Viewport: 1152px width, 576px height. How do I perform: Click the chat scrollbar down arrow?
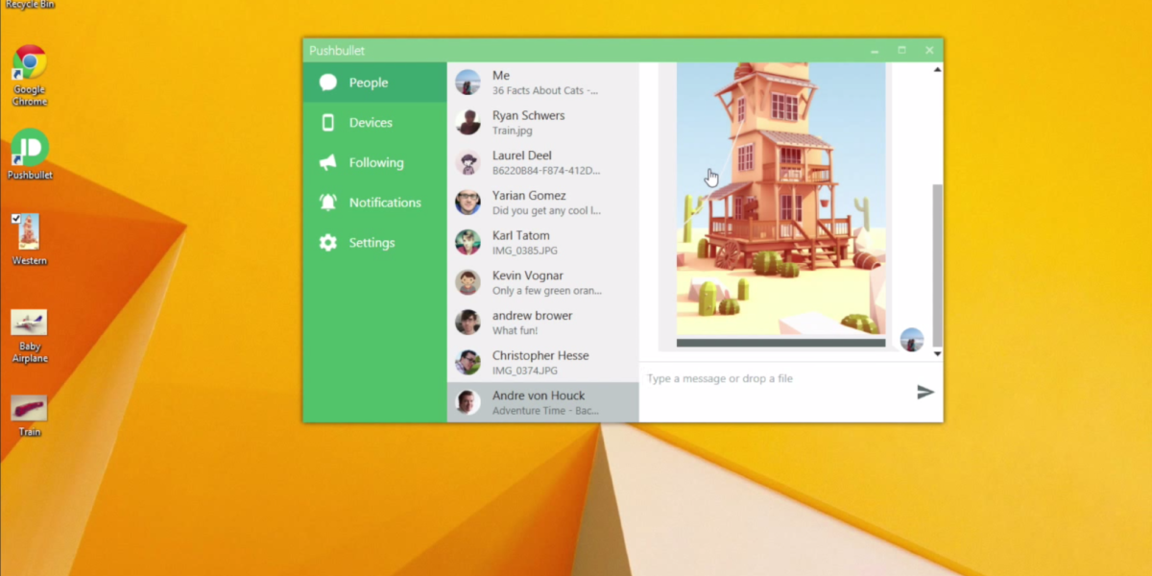coord(938,354)
